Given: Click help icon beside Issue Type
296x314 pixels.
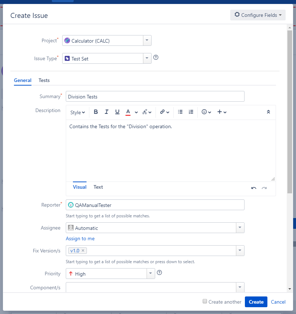Looking at the screenshot, I should [x=156, y=58].
